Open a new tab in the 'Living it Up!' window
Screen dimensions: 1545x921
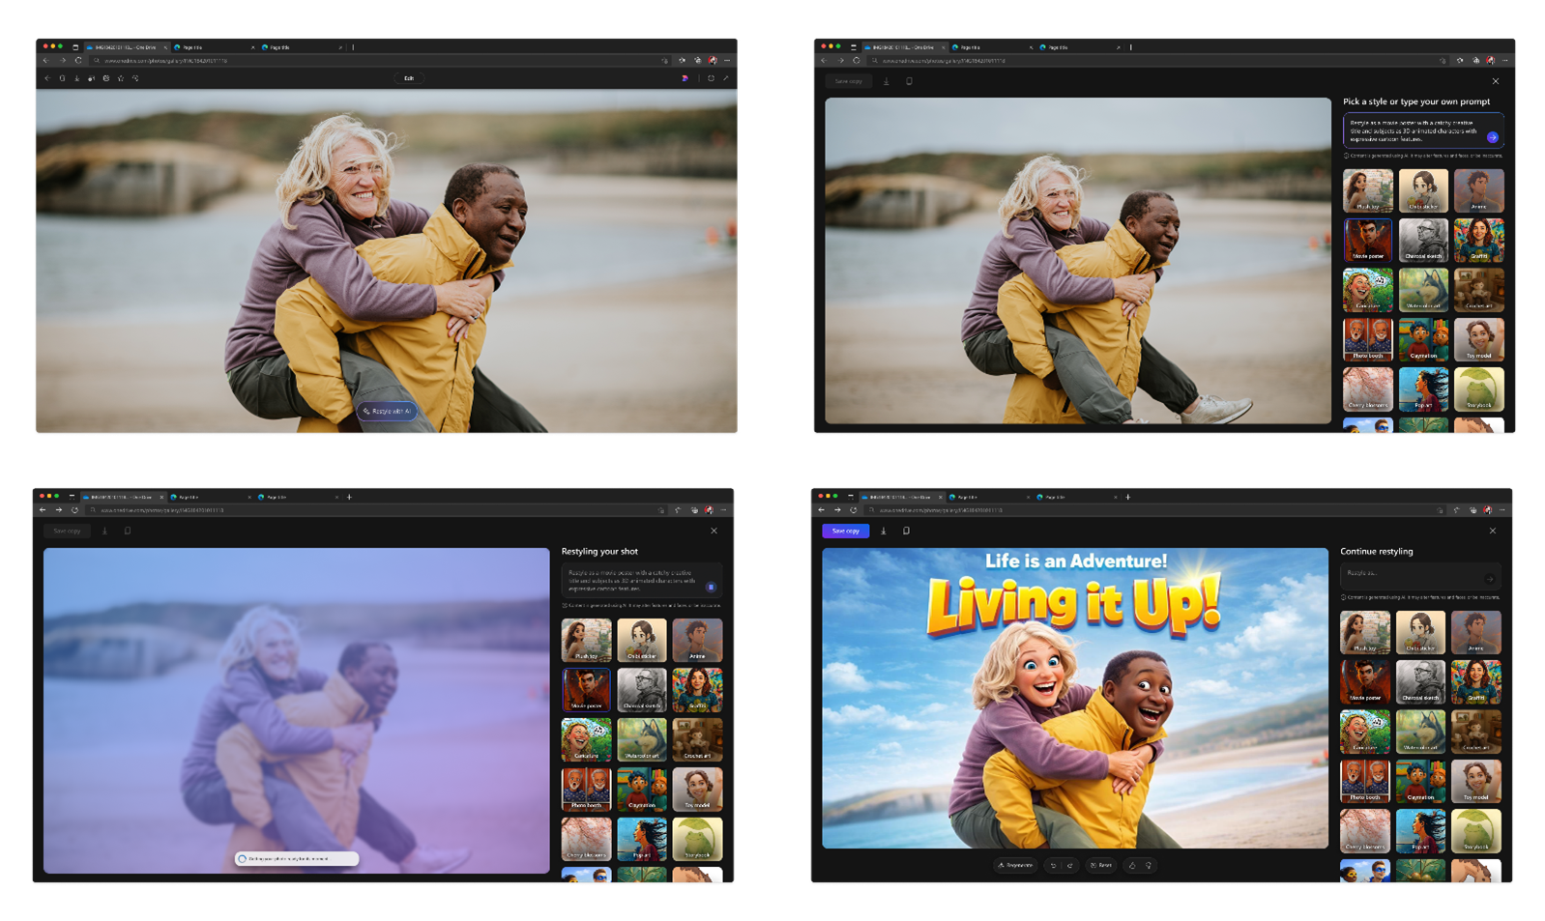1127,497
